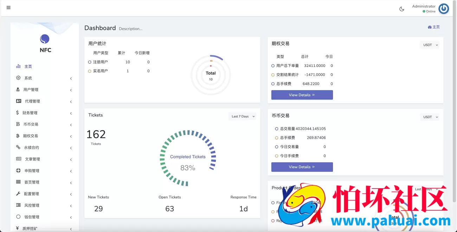Open the 首页管理 sidebar menu item

click(x=45, y=182)
